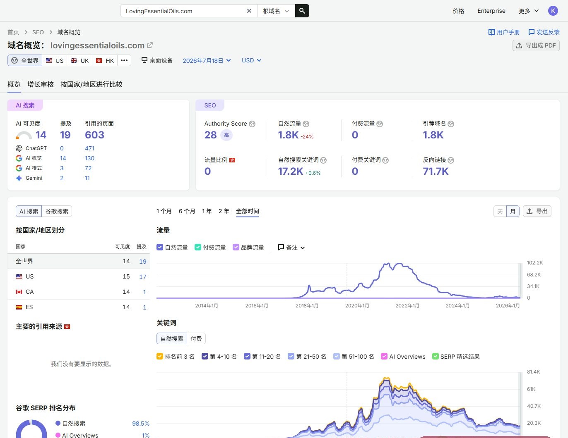
Task: Go to 首页 breadcrumb
Action: pos(13,32)
